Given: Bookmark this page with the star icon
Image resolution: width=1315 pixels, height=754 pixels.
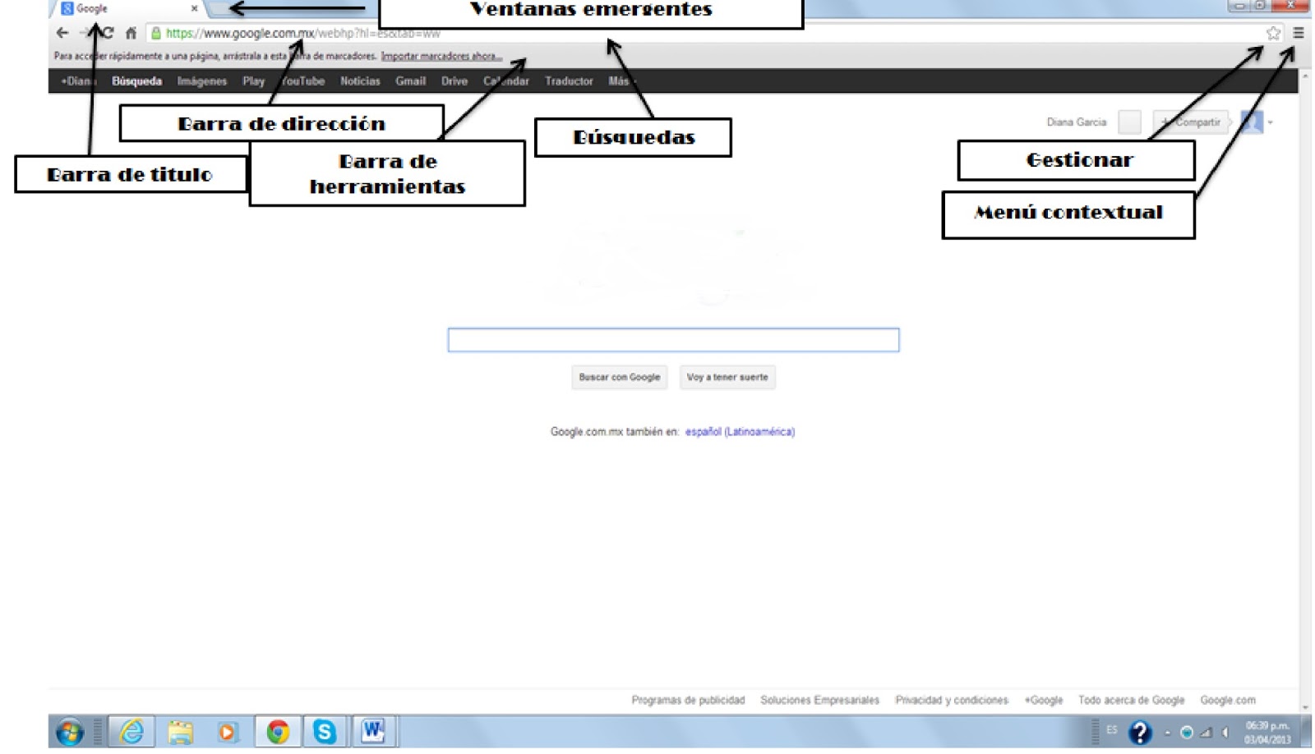Looking at the screenshot, I should (x=1273, y=33).
